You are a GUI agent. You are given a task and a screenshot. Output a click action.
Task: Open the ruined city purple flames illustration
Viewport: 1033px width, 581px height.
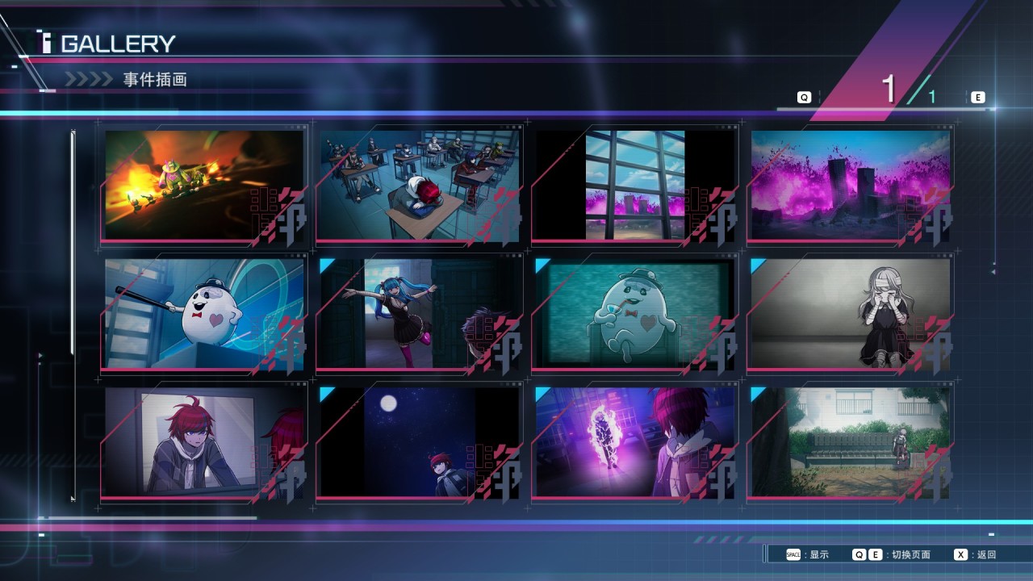click(x=850, y=186)
